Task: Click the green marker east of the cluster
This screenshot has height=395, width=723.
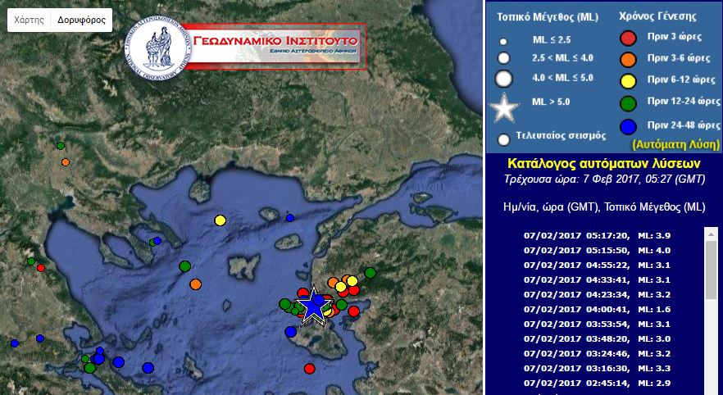Action: tap(371, 273)
